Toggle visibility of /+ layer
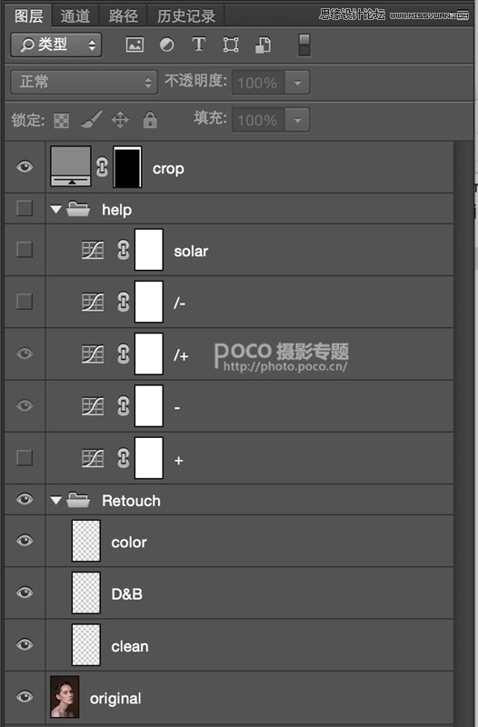The height and width of the screenshot is (727, 478). pos(25,354)
